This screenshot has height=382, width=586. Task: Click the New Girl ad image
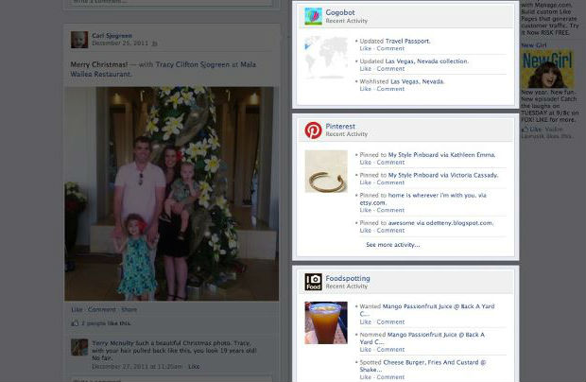(546, 70)
